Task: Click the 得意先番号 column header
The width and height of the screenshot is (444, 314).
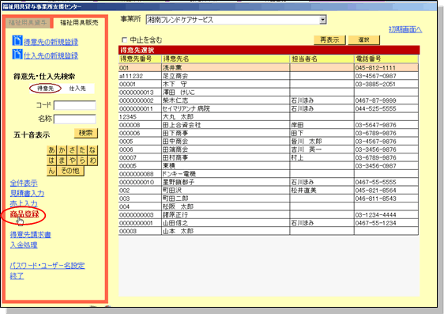Action: (140, 59)
